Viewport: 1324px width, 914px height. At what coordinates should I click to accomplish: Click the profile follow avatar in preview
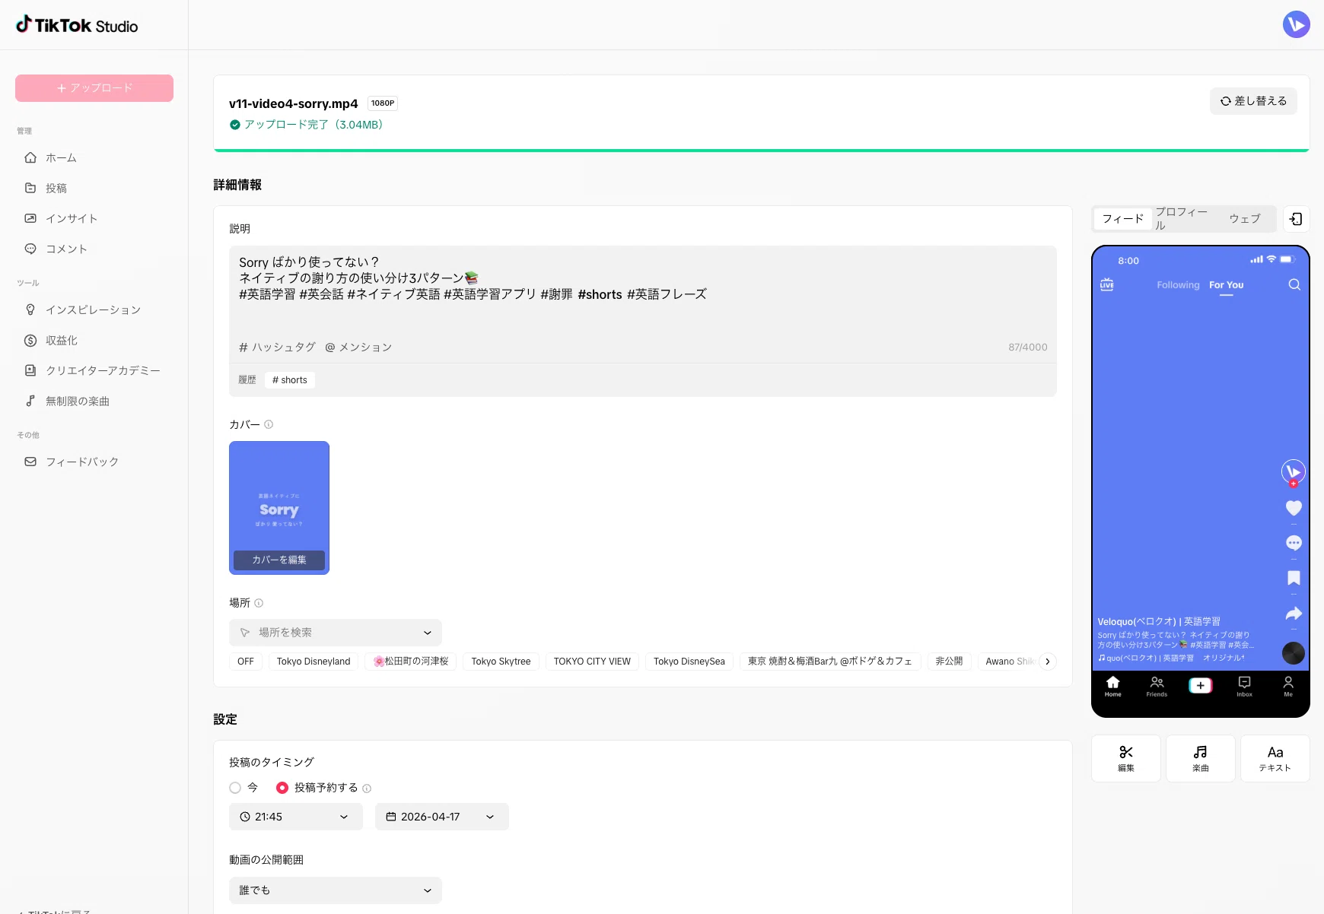click(1294, 472)
